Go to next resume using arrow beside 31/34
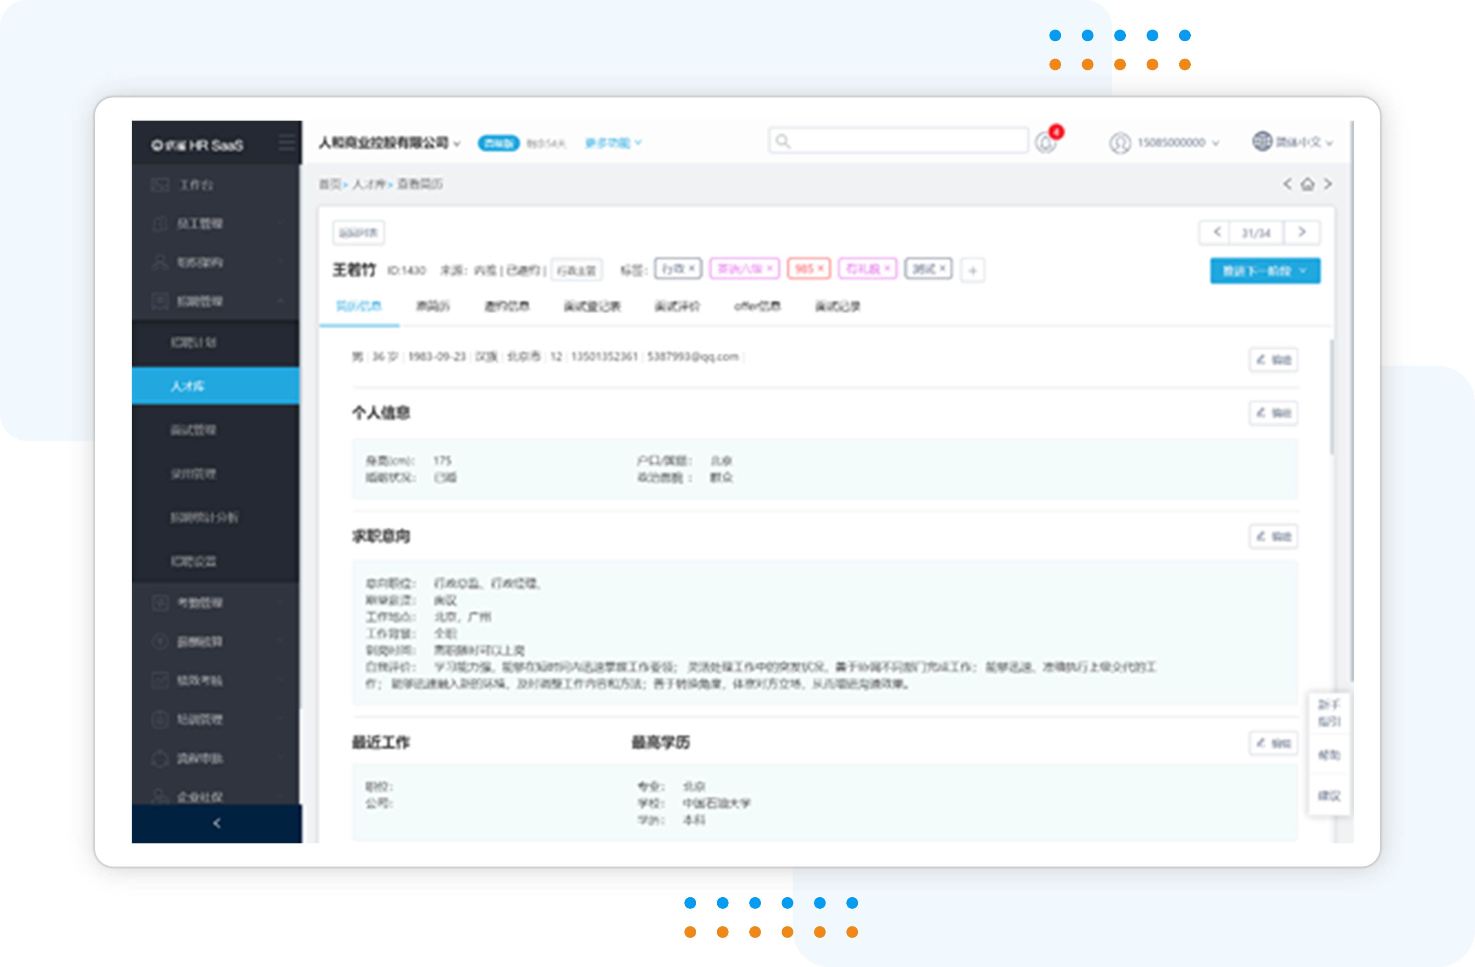 (1302, 232)
